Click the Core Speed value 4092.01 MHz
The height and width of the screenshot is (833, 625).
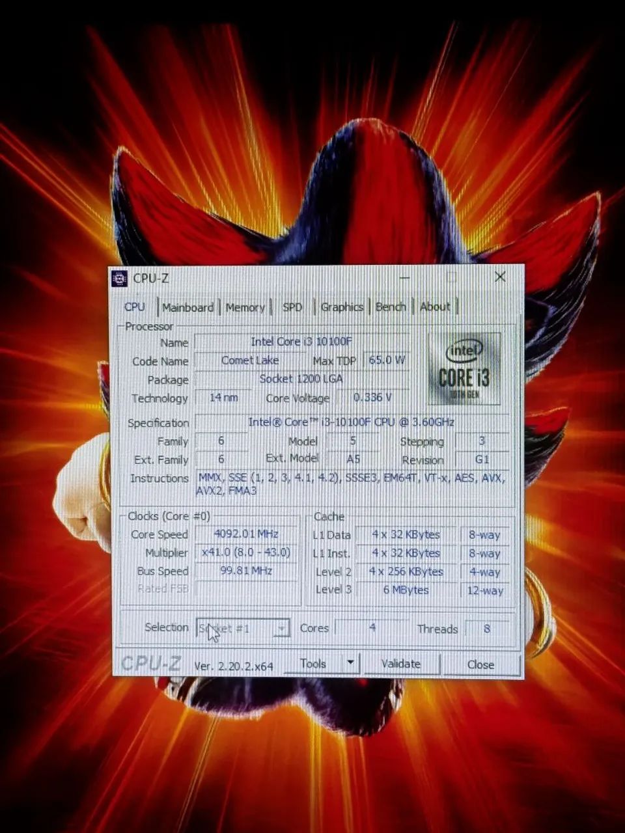246,534
